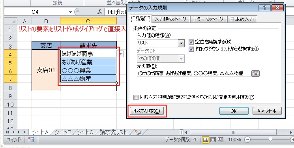Select column B header
The height and width of the screenshot is (148, 294).
pos(46,21)
